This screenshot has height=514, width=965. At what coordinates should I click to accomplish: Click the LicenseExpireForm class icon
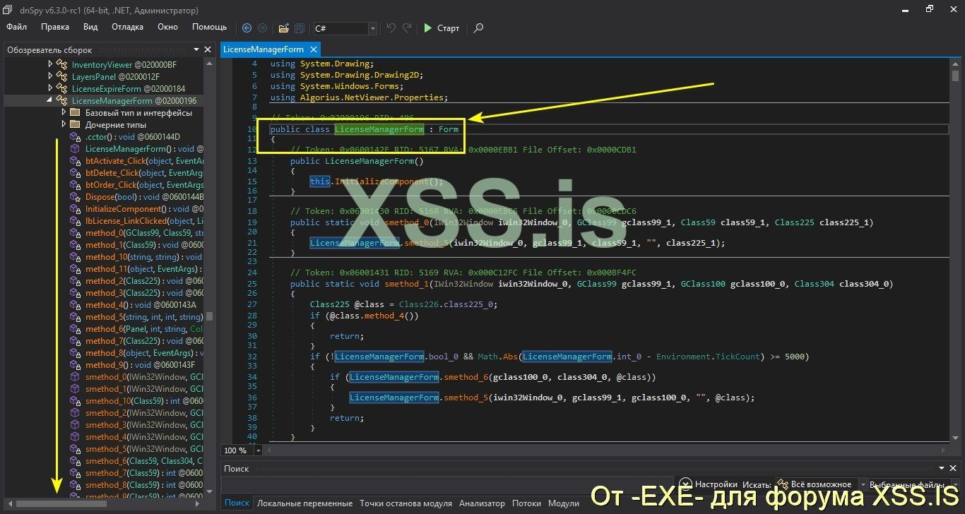(62, 89)
